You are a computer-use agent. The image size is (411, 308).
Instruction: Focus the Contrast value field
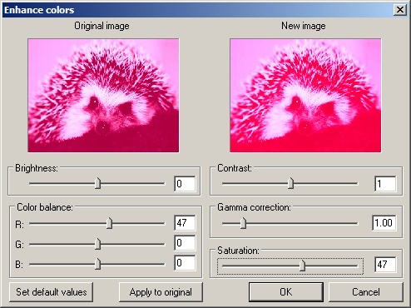pos(385,183)
